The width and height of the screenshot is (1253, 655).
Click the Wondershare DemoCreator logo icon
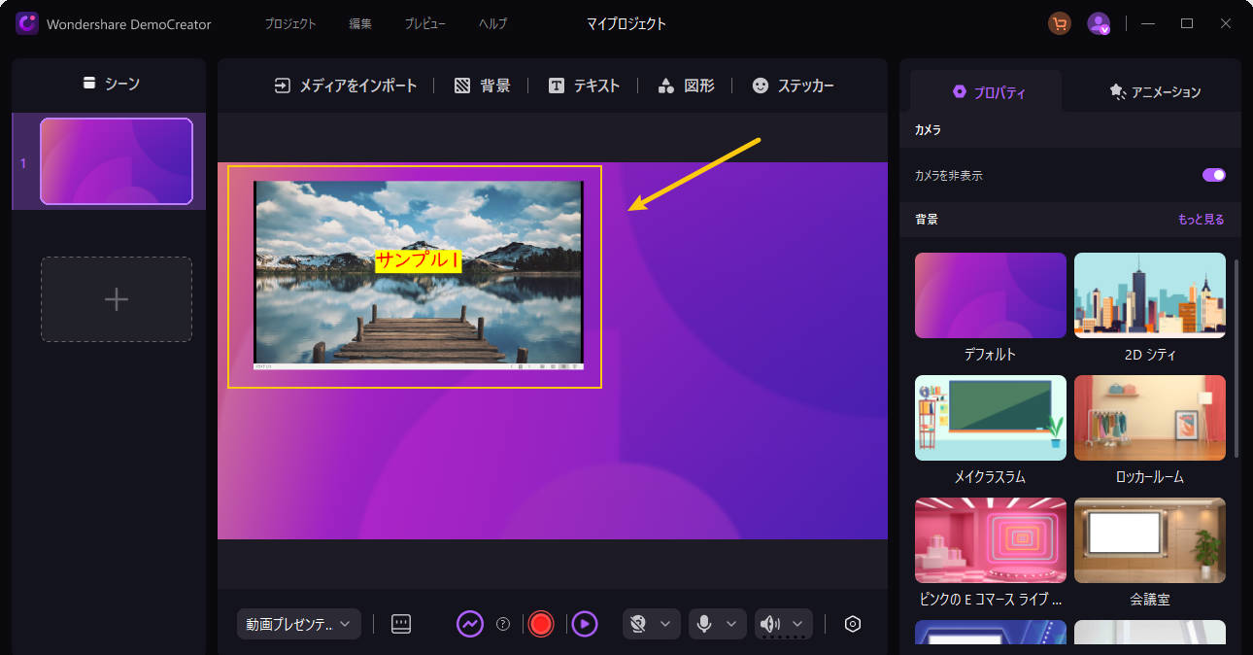[x=26, y=23]
